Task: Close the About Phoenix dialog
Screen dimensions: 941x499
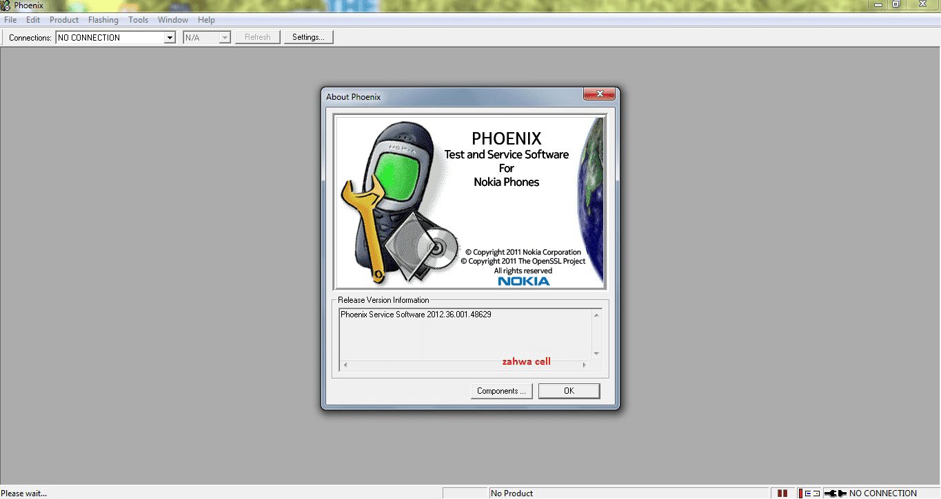Action: 599,94
